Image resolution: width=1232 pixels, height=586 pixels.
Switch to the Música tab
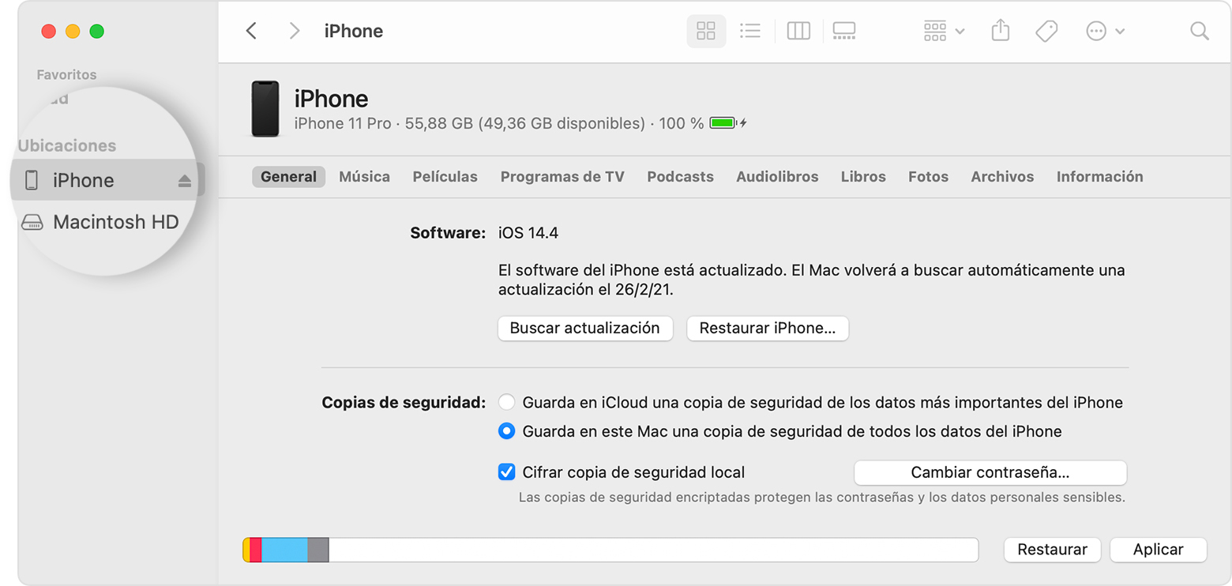[364, 177]
